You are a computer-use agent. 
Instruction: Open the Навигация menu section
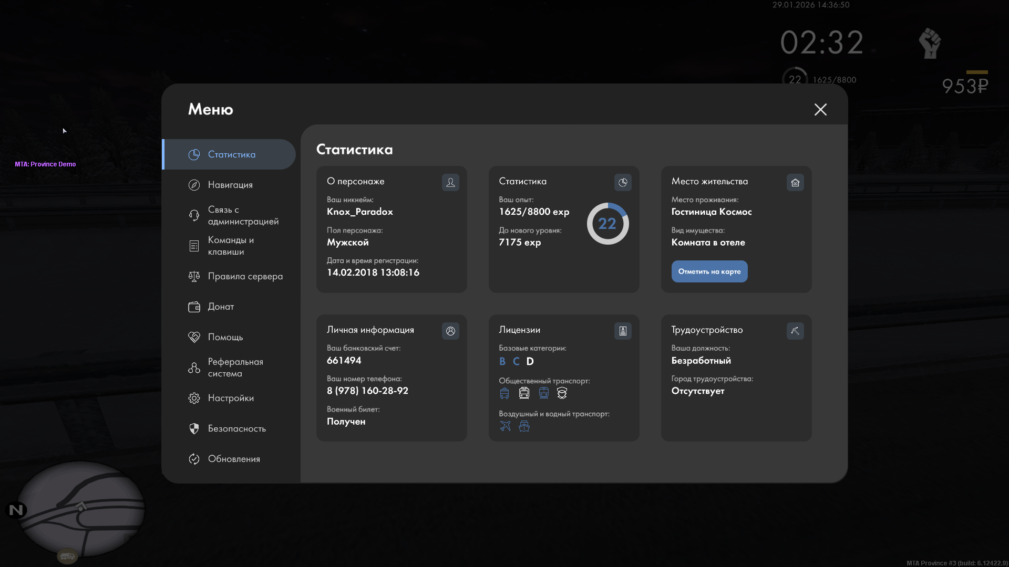tap(230, 185)
